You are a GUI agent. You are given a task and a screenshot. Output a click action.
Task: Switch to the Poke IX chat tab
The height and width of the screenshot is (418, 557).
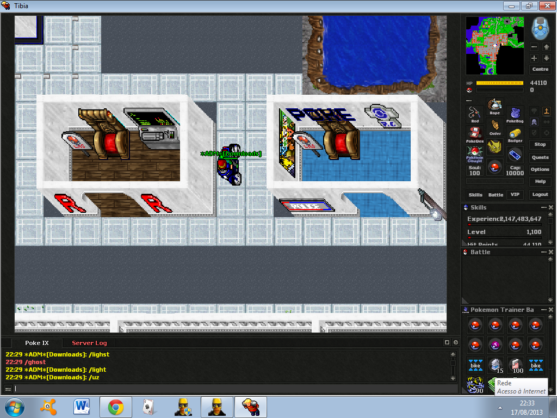tap(37, 343)
